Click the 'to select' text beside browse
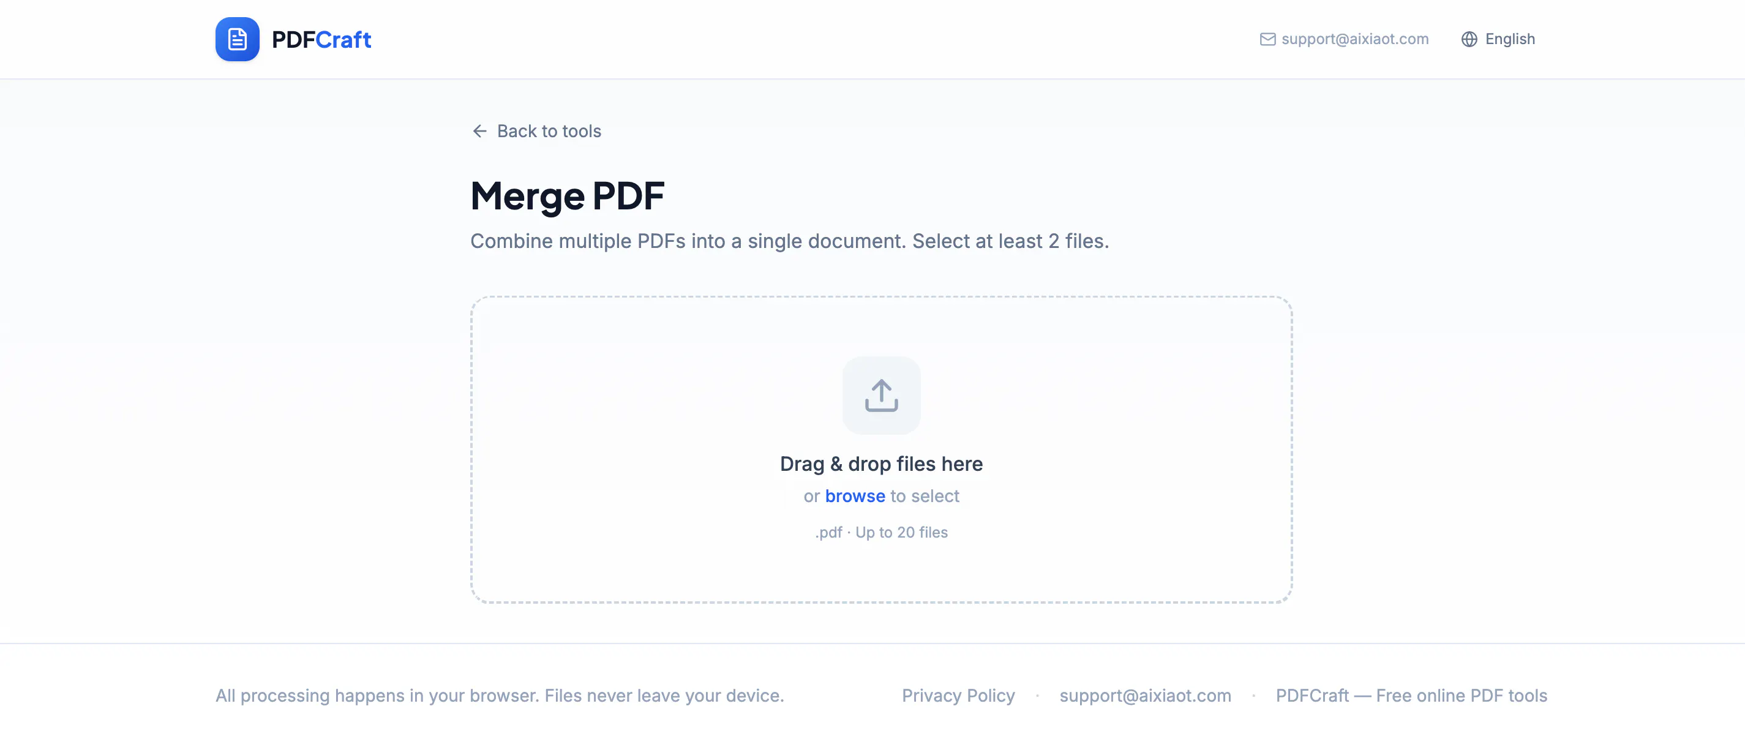The height and width of the screenshot is (747, 1745). 925,496
